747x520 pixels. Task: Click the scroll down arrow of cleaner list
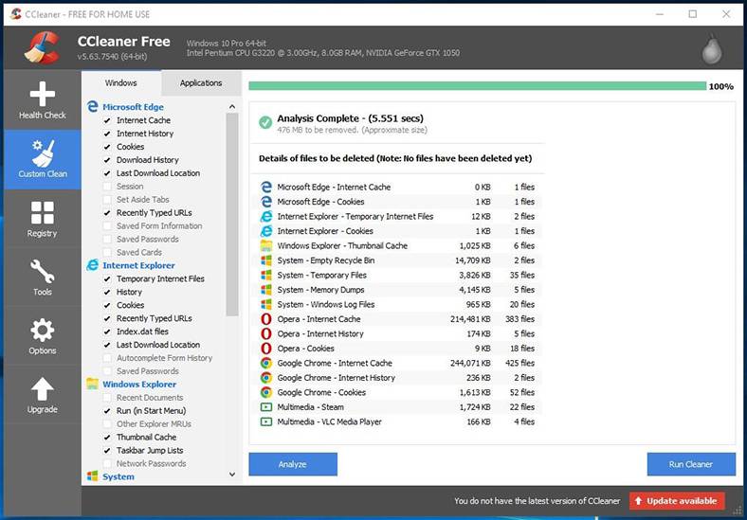232,475
